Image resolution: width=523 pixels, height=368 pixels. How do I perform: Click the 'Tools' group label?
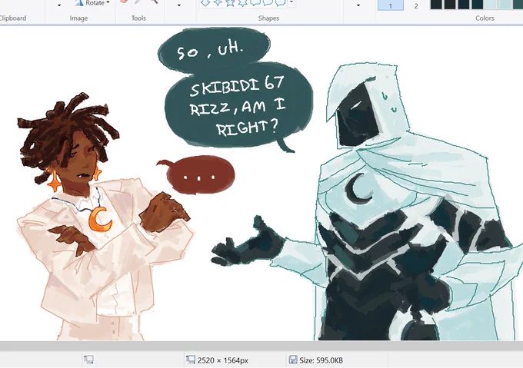pyautogui.click(x=138, y=18)
